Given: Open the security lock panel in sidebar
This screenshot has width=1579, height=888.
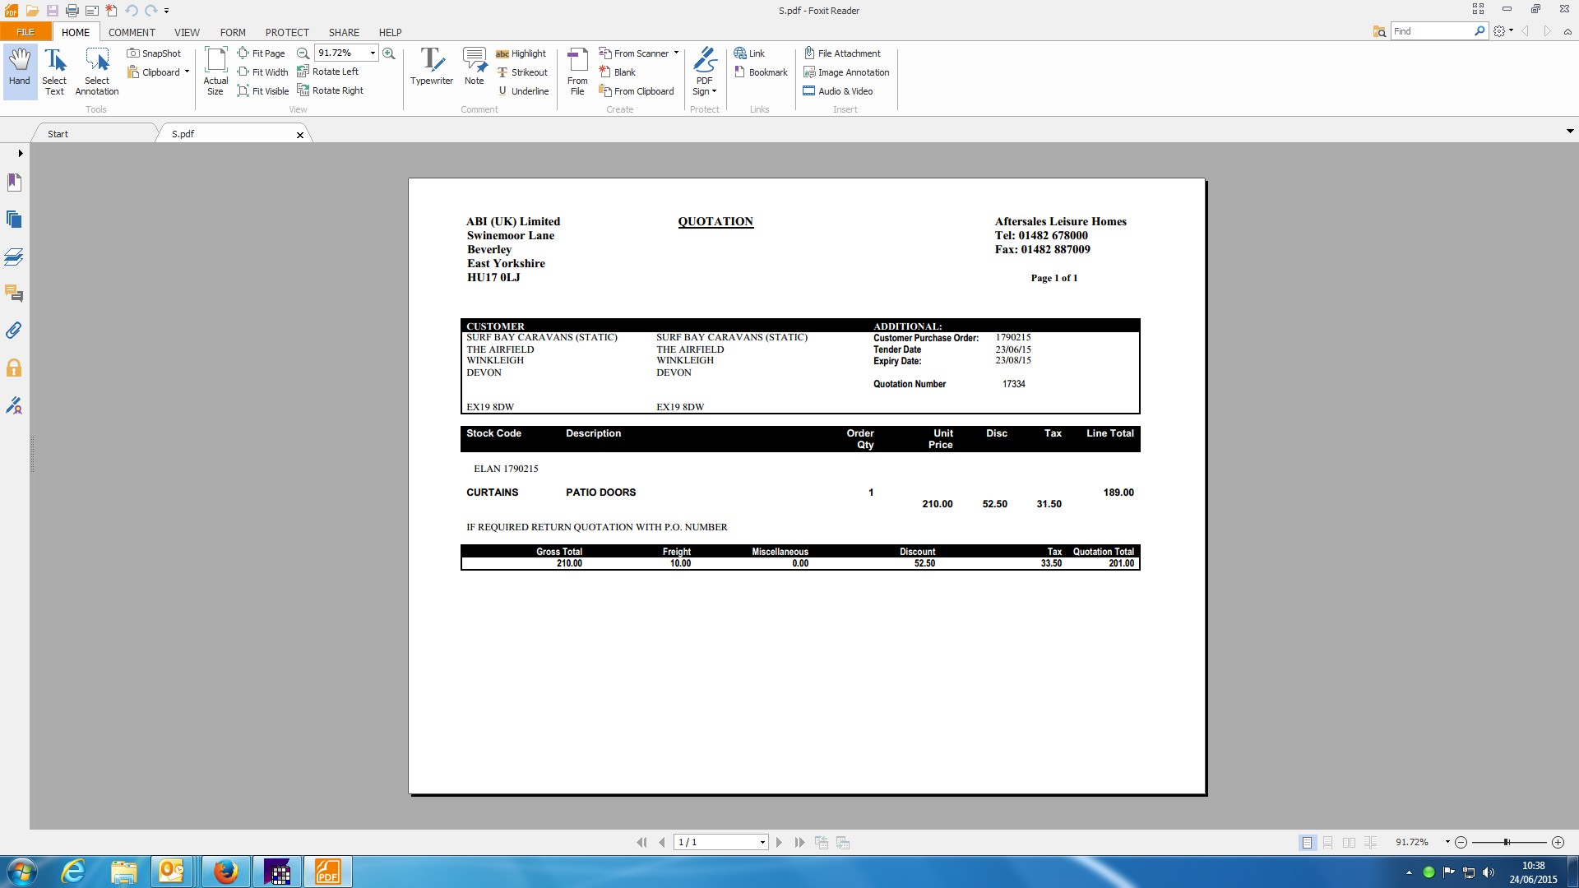Looking at the screenshot, I should (x=14, y=368).
